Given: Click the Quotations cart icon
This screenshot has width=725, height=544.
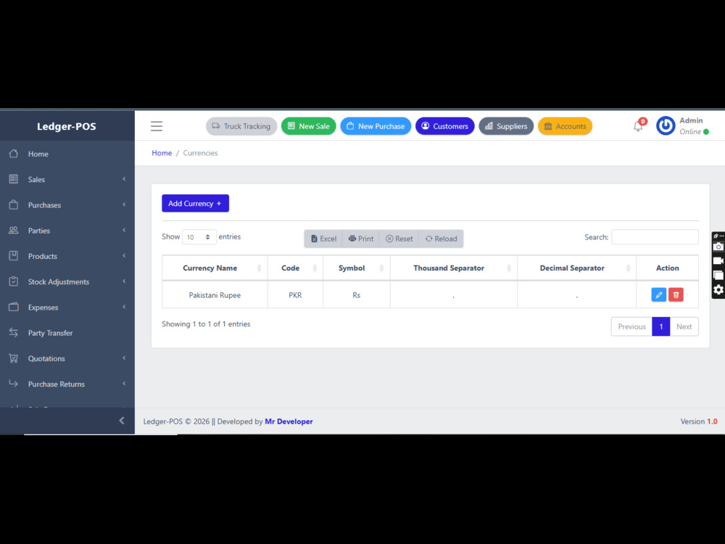Looking at the screenshot, I should click(14, 358).
